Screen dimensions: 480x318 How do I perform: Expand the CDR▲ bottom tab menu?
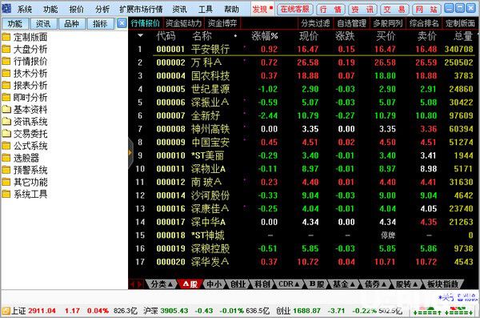(289, 284)
